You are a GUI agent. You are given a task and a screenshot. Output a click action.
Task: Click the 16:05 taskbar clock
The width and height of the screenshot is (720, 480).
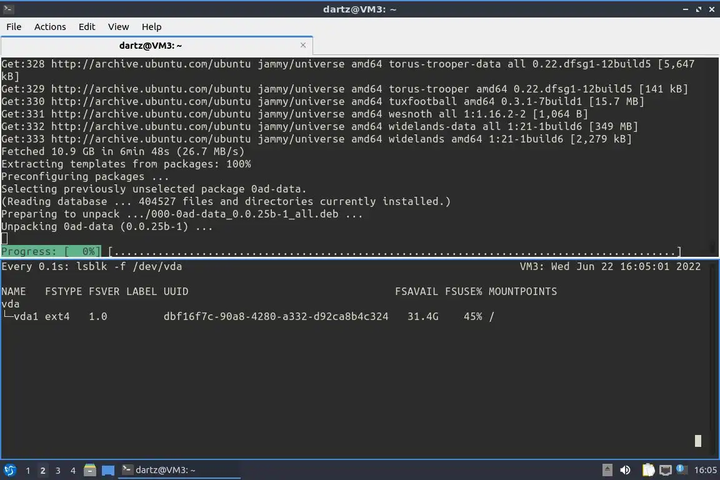coord(705,470)
